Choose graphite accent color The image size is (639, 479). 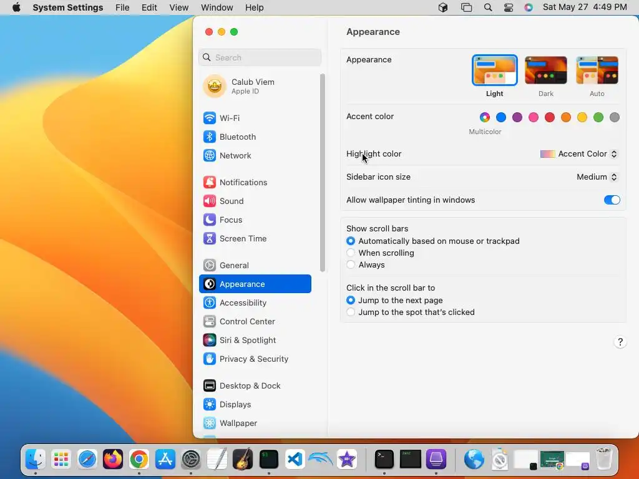click(x=615, y=117)
